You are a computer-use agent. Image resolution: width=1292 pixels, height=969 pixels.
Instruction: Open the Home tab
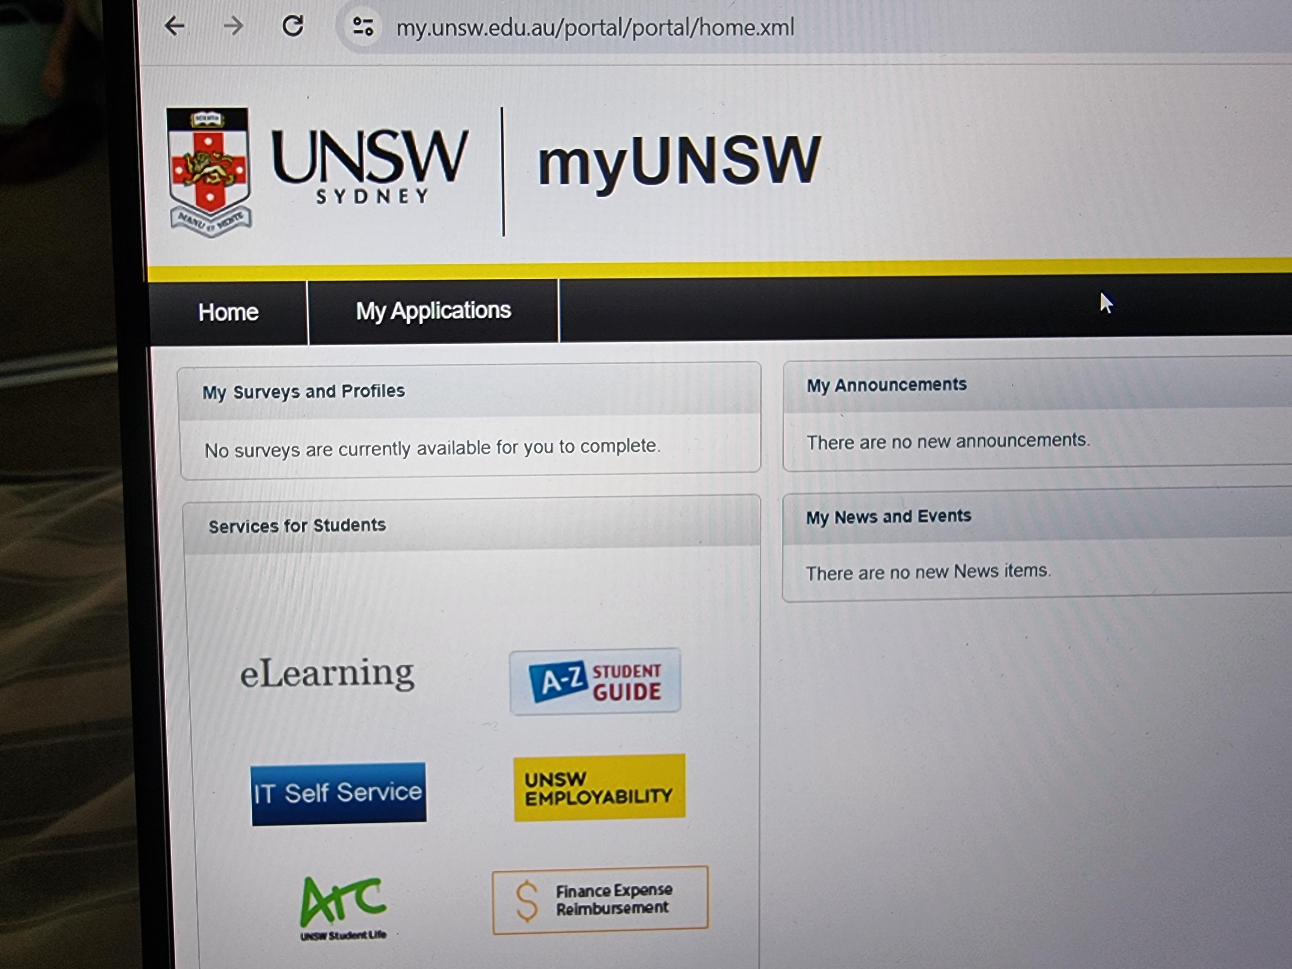click(x=228, y=312)
